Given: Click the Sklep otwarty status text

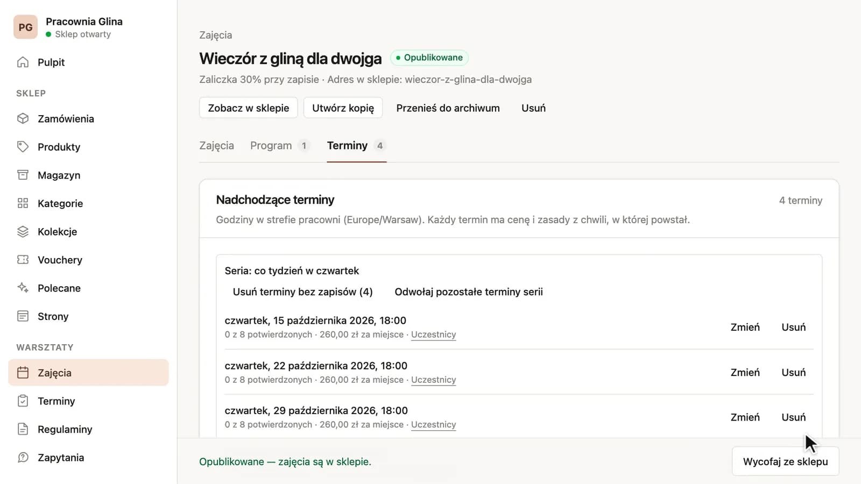Looking at the screenshot, I should coord(83,34).
